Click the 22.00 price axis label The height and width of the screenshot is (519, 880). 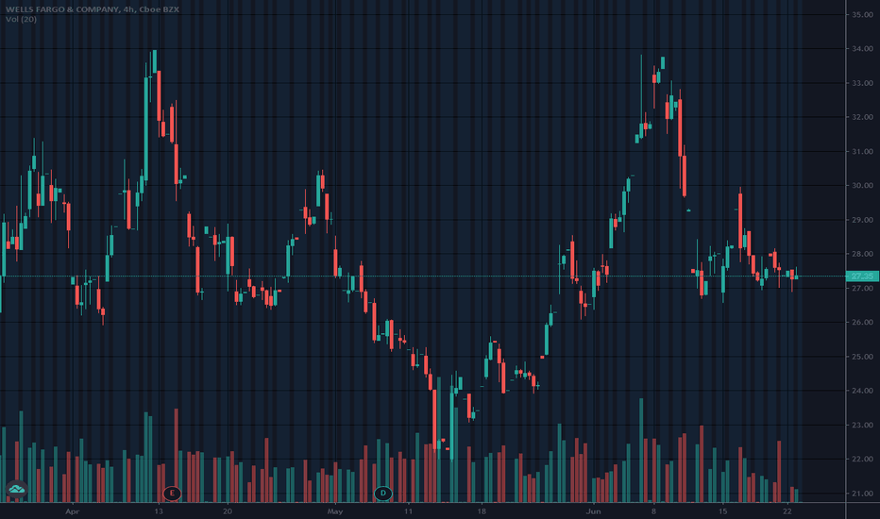[x=862, y=460]
